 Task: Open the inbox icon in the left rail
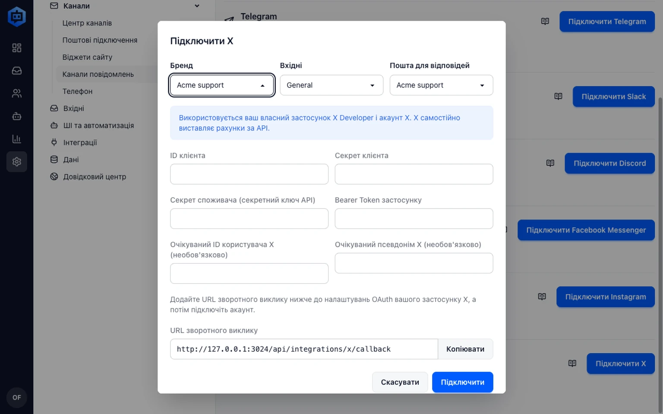tap(16, 71)
